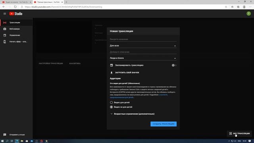Select the Веб-камера sidebar item
The height and width of the screenshot is (143, 254).
(16, 29)
